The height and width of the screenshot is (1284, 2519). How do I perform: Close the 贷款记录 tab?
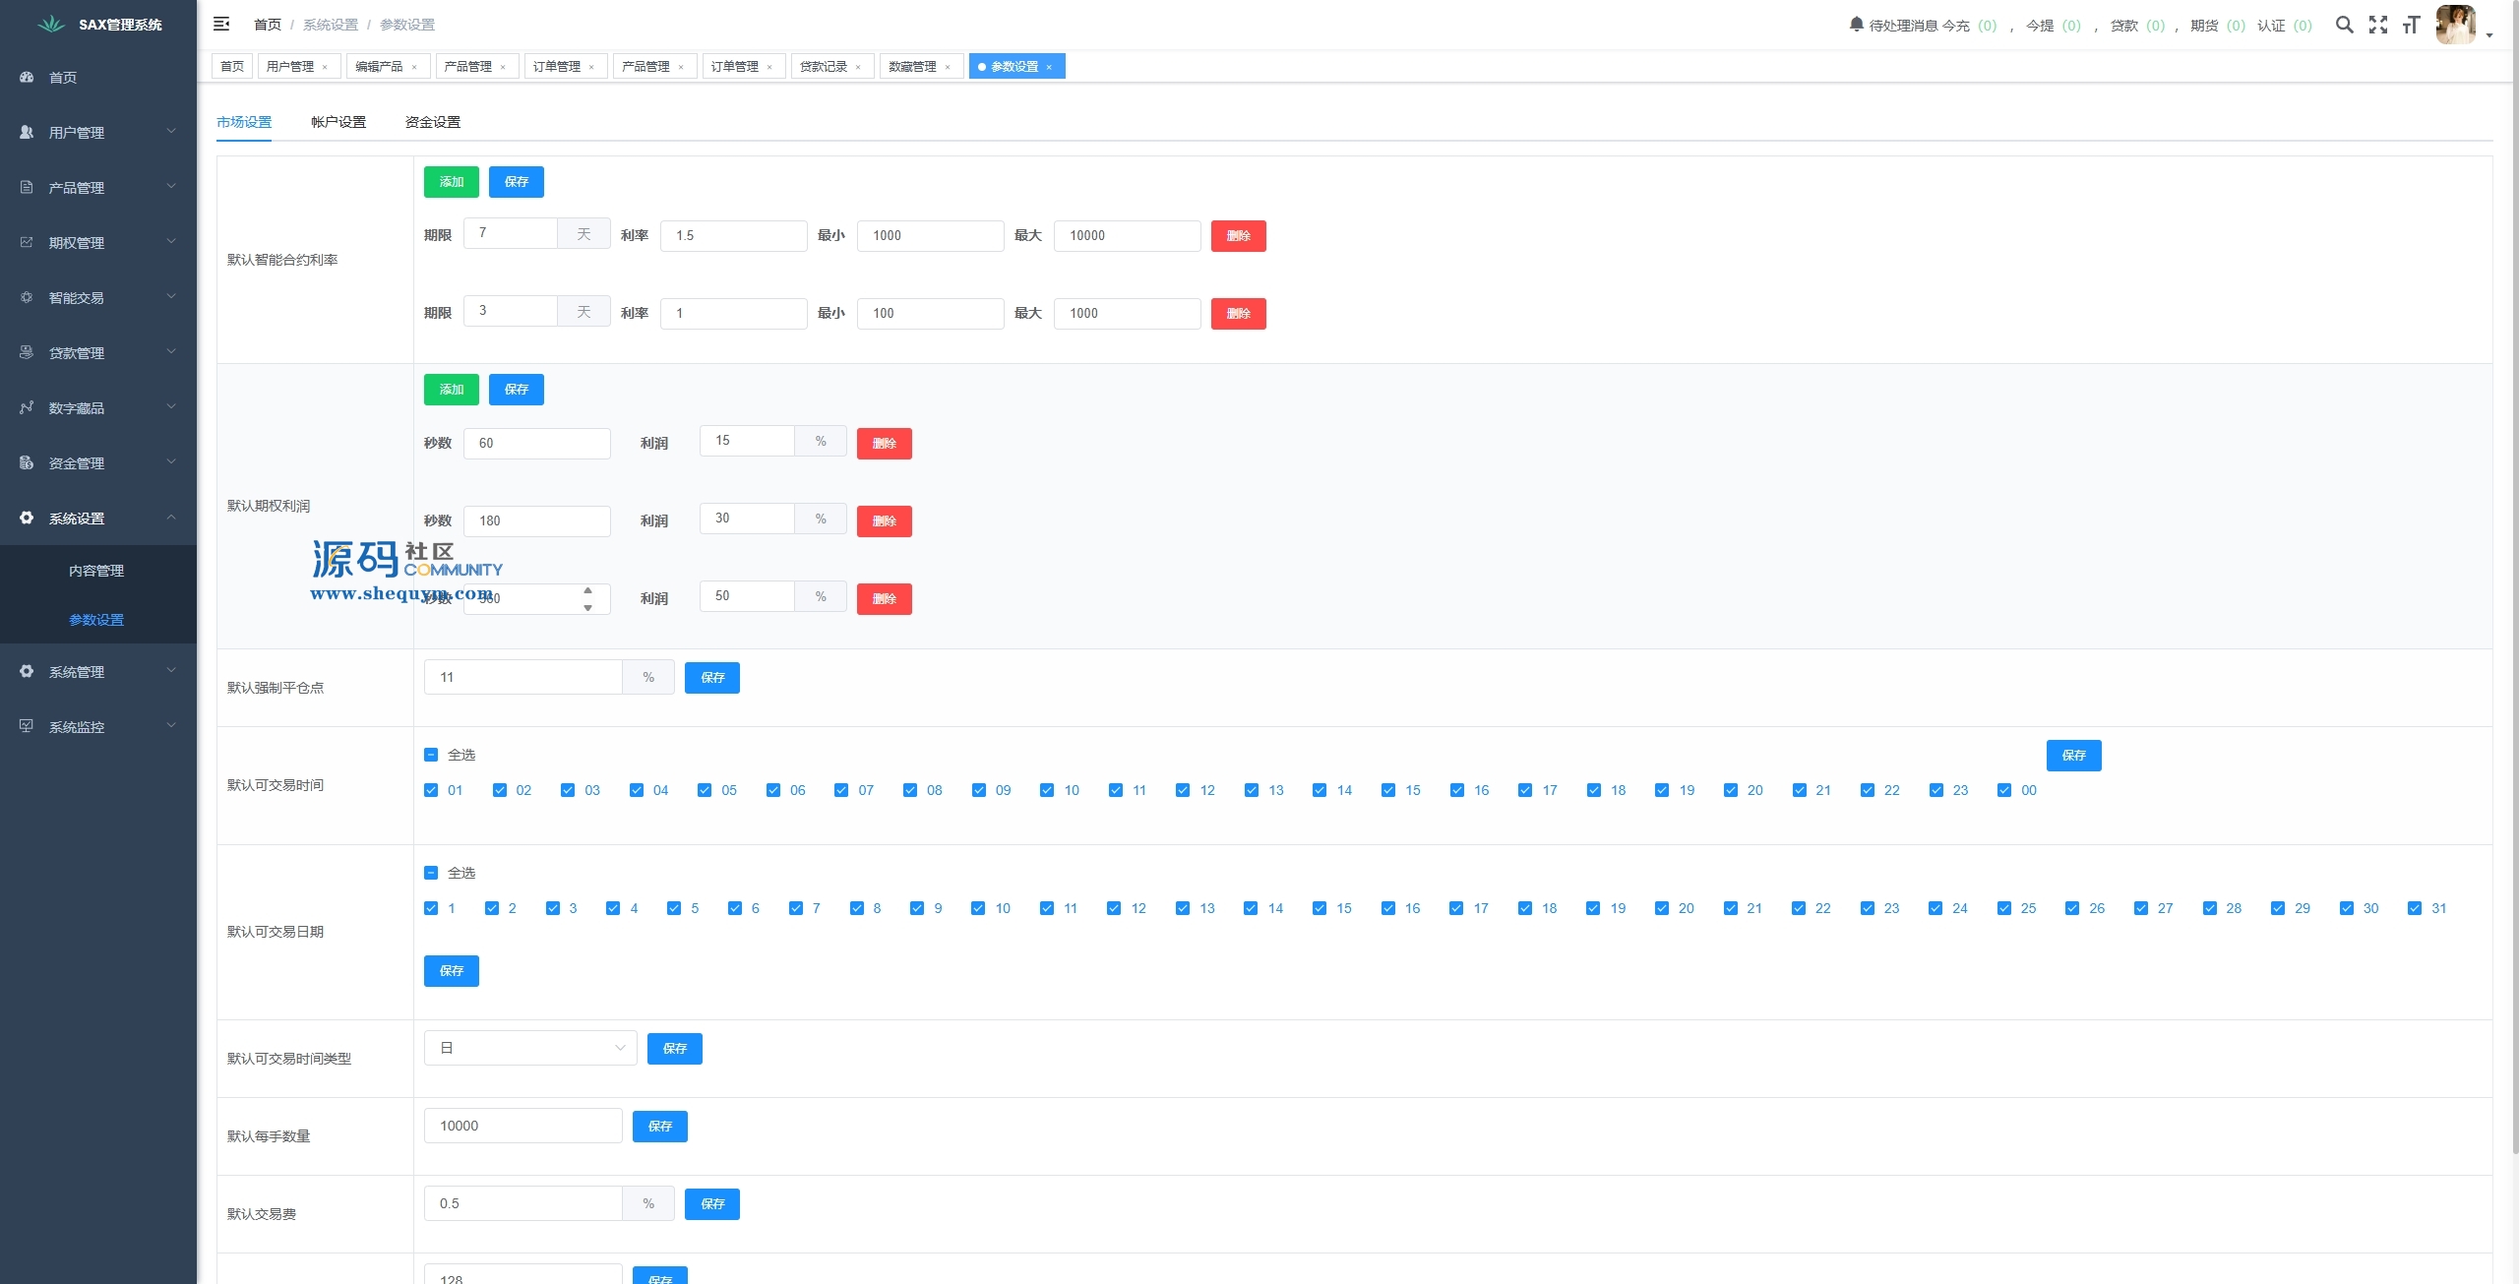pos(858,67)
